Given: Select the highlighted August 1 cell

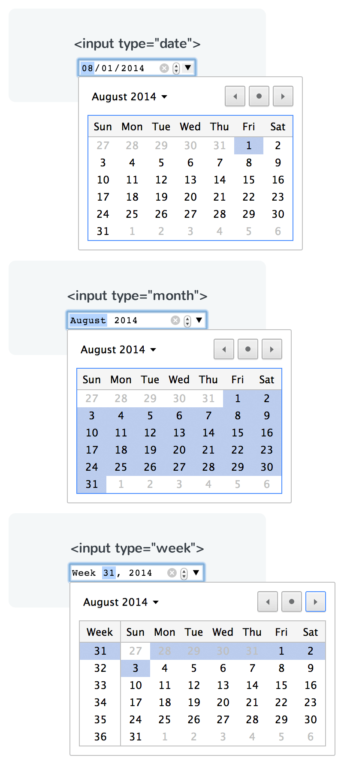Looking at the screenshot, I should coord(249,145).
